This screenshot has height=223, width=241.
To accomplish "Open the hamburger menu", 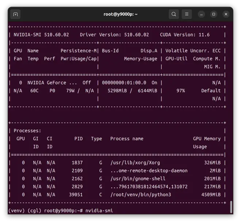I will click(x=187, y=14).
